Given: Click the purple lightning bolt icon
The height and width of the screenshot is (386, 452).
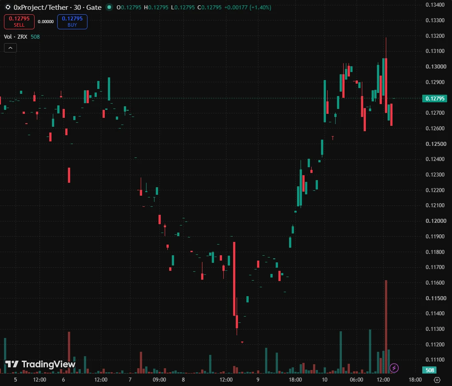Looking at the screenshot, I should coord(394,368).
